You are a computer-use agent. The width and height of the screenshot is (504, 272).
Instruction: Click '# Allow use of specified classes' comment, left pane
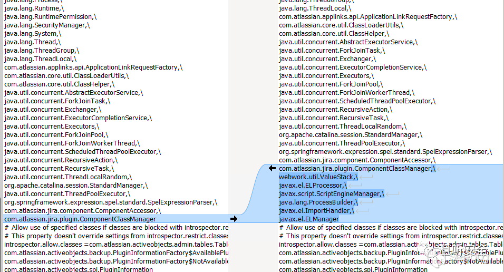coord(116,227)
